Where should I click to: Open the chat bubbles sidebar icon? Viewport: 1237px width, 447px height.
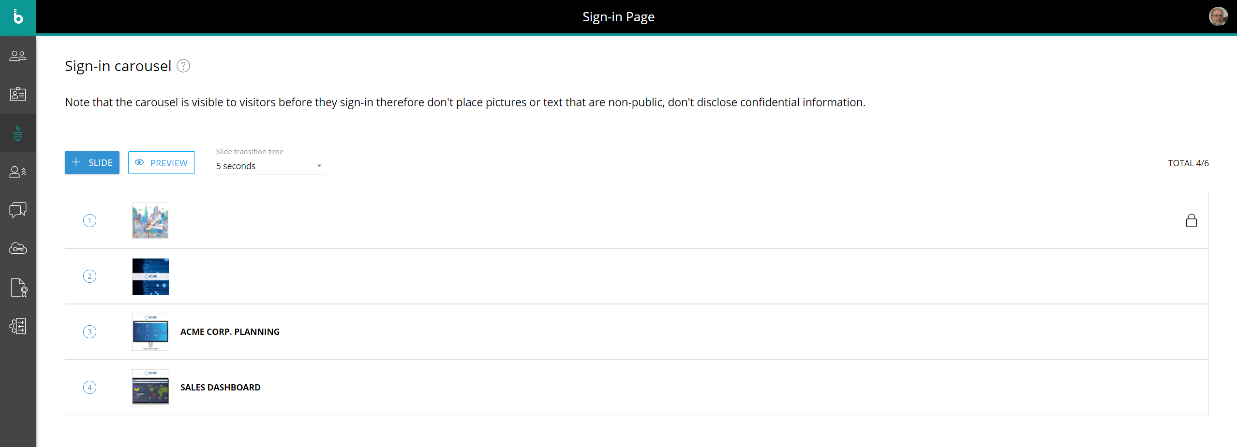tap(18, 210)
